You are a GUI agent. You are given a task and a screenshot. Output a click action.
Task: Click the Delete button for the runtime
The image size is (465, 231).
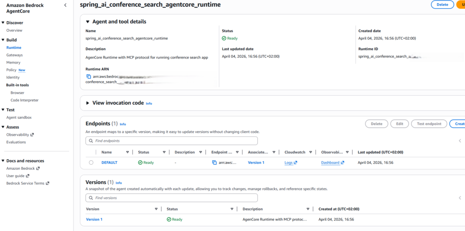[442, 5]
